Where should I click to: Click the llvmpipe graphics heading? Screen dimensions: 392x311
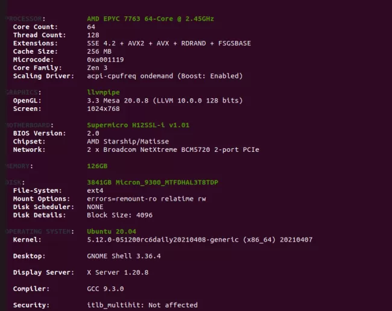click(103, 92)
